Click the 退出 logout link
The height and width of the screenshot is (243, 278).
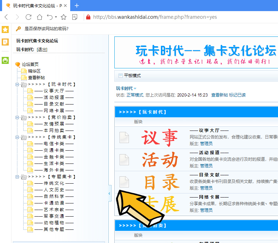(42, 50)
